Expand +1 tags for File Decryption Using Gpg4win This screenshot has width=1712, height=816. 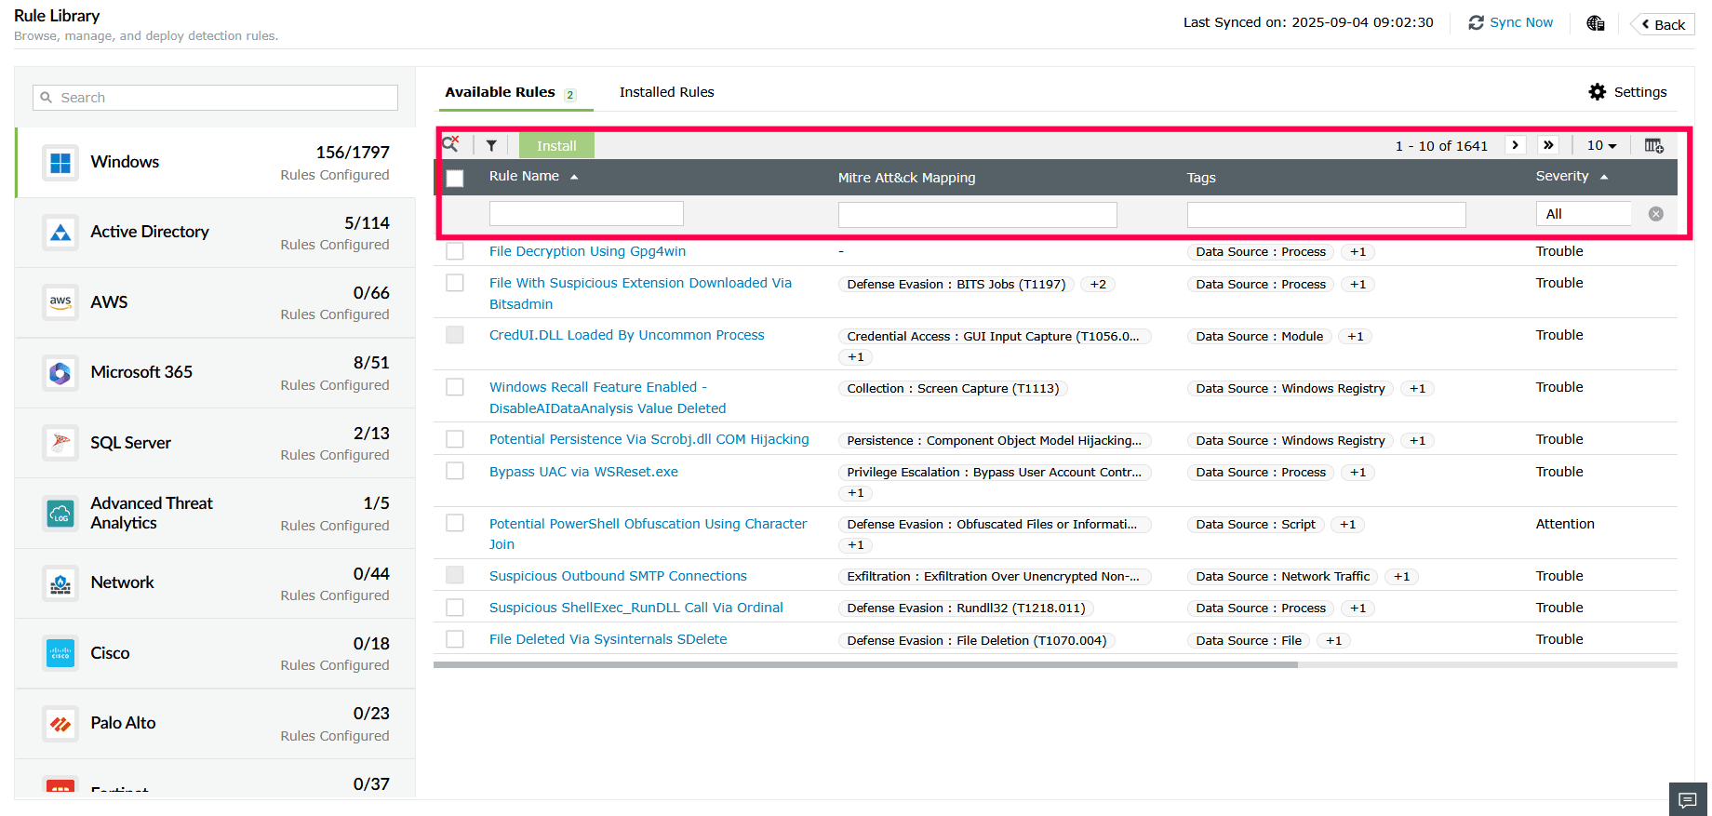[1358, 252]
